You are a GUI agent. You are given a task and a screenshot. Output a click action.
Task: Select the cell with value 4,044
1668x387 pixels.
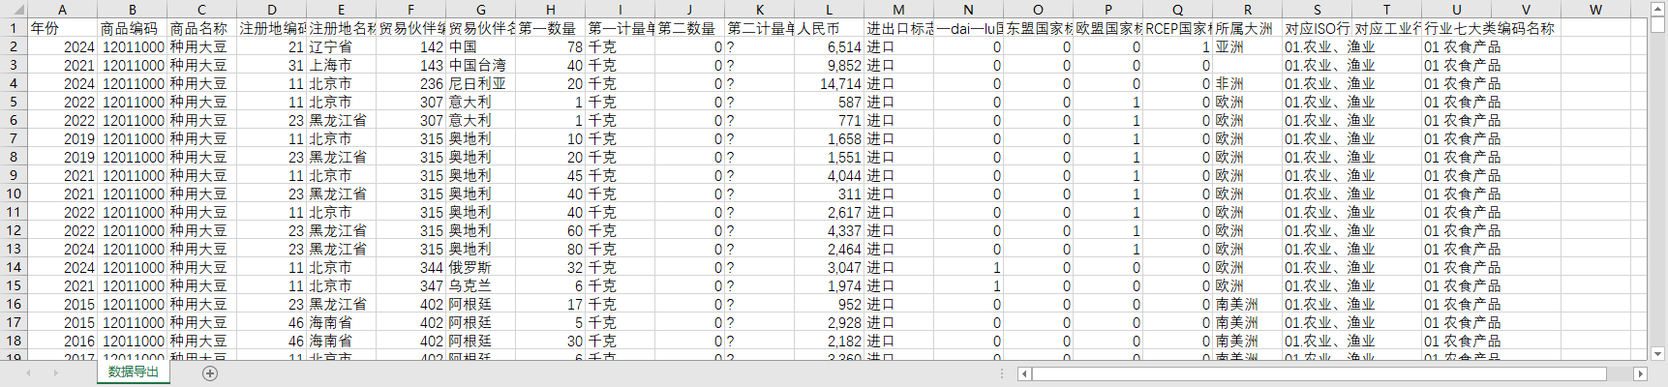[830, 175]
